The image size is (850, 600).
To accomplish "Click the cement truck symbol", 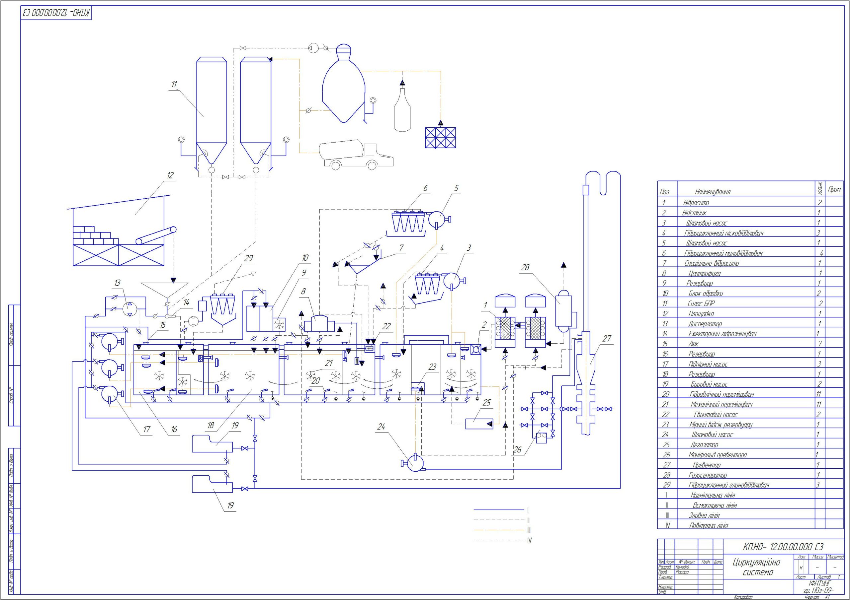I will coord(356,155).
